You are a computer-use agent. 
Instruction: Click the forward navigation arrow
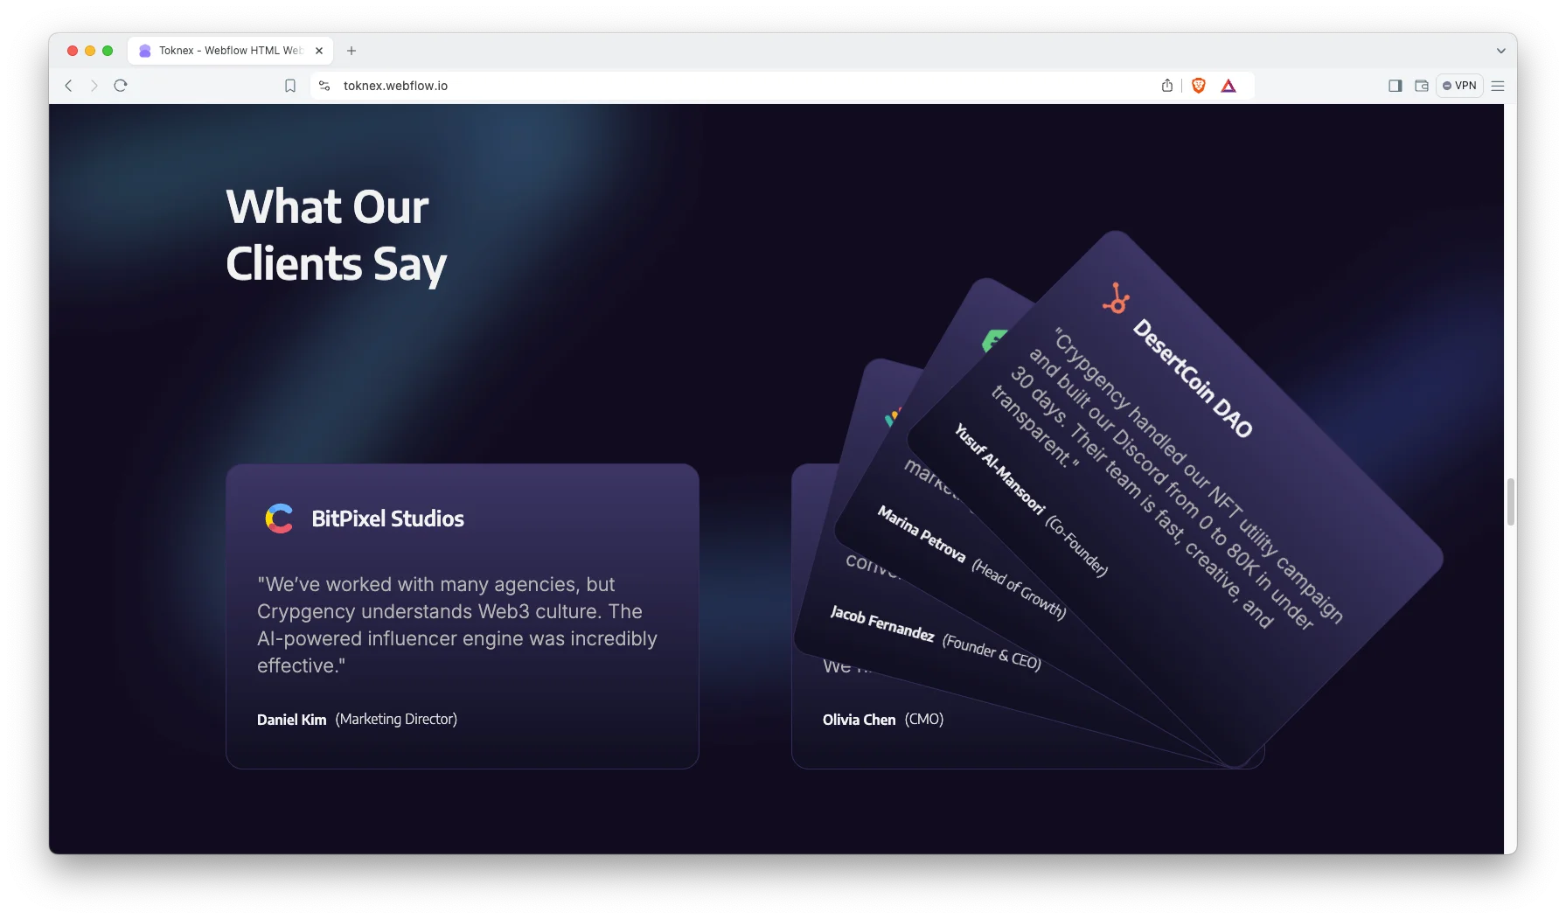click(x=94, y=86)
